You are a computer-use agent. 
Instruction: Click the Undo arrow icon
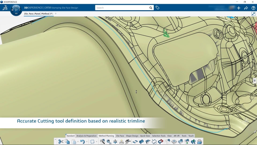tap(82, 142)
